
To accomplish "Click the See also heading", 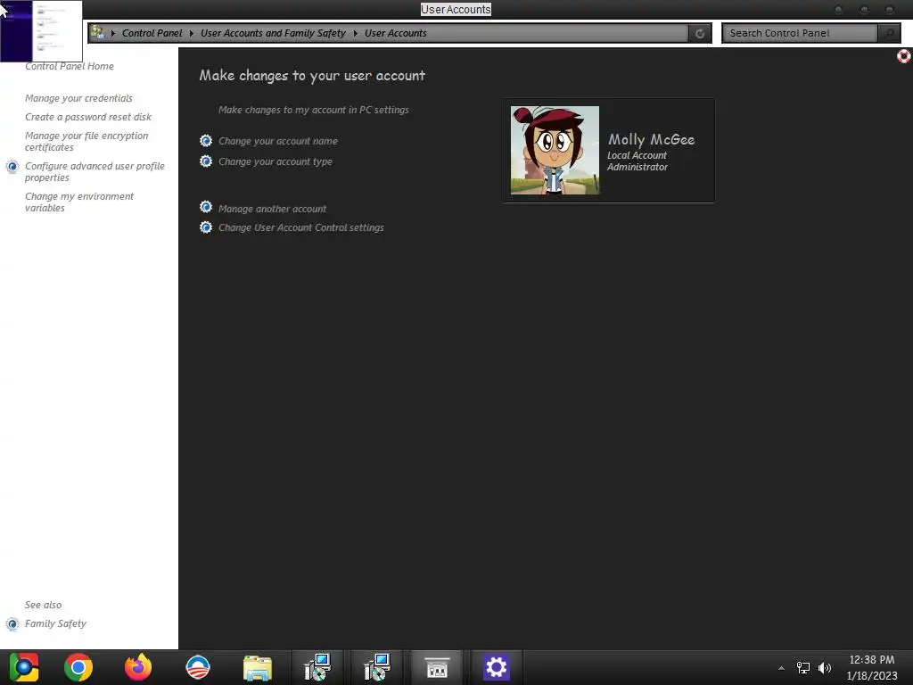I will [43, 605].
